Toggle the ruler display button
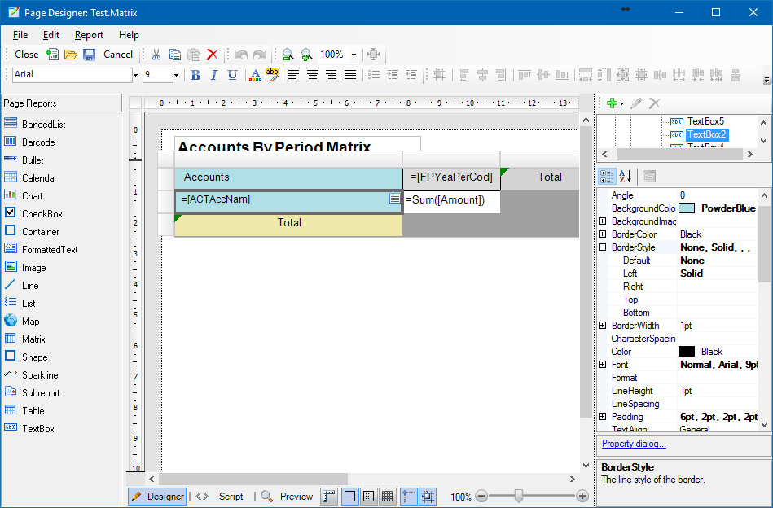Screen dimensions: 773x508 tap(329, 496)
